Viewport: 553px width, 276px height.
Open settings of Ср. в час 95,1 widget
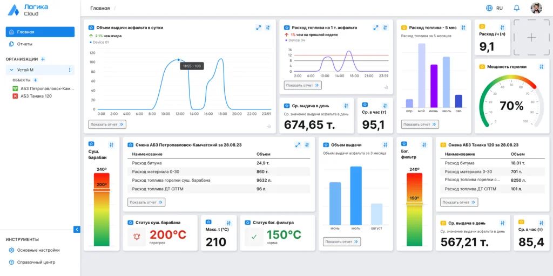385,105
